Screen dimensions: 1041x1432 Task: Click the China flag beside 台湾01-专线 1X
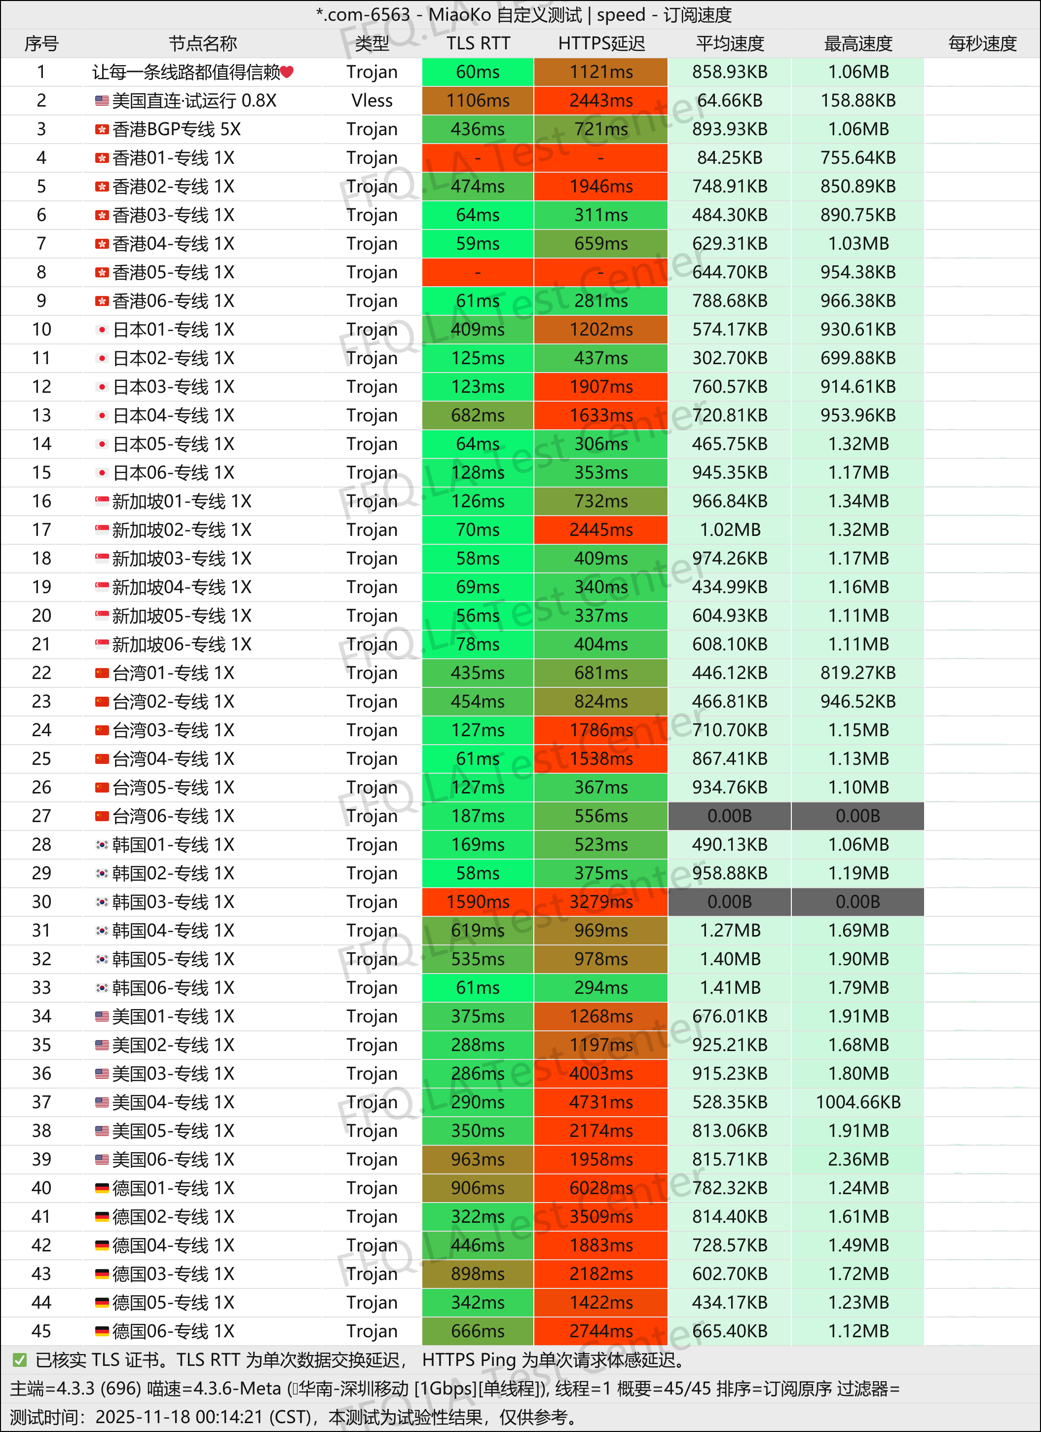pyautogui.click(x=102, y=673)
